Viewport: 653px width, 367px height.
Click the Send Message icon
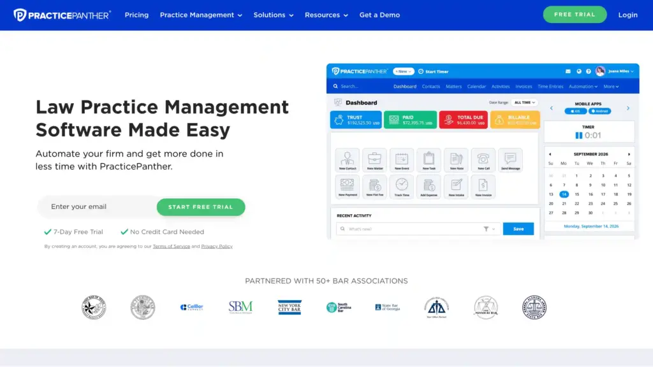click(x=510, y=160)
